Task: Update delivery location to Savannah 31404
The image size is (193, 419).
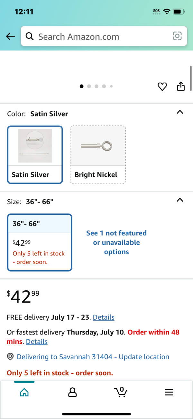Action: pyautogui.click(x=93, y=357)
